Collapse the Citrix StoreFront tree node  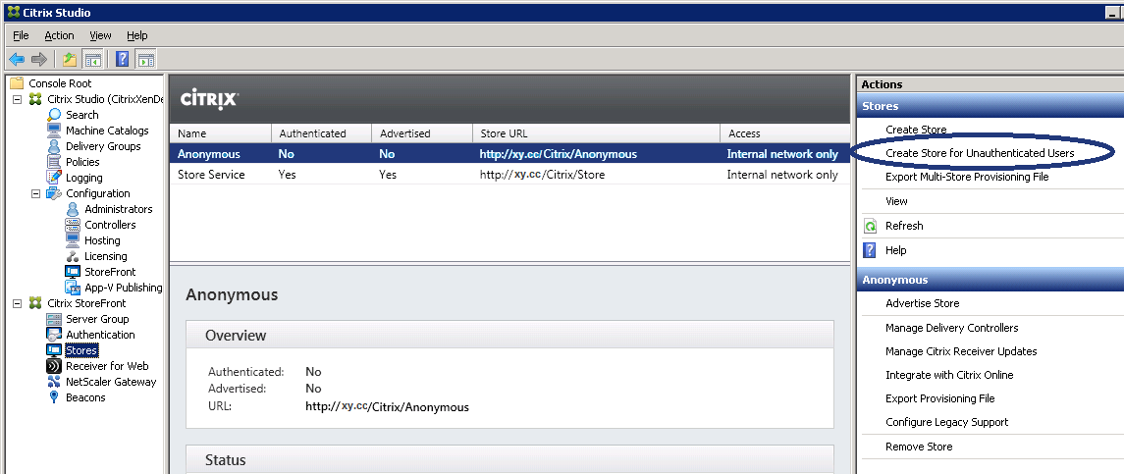[x=18, y=303]
